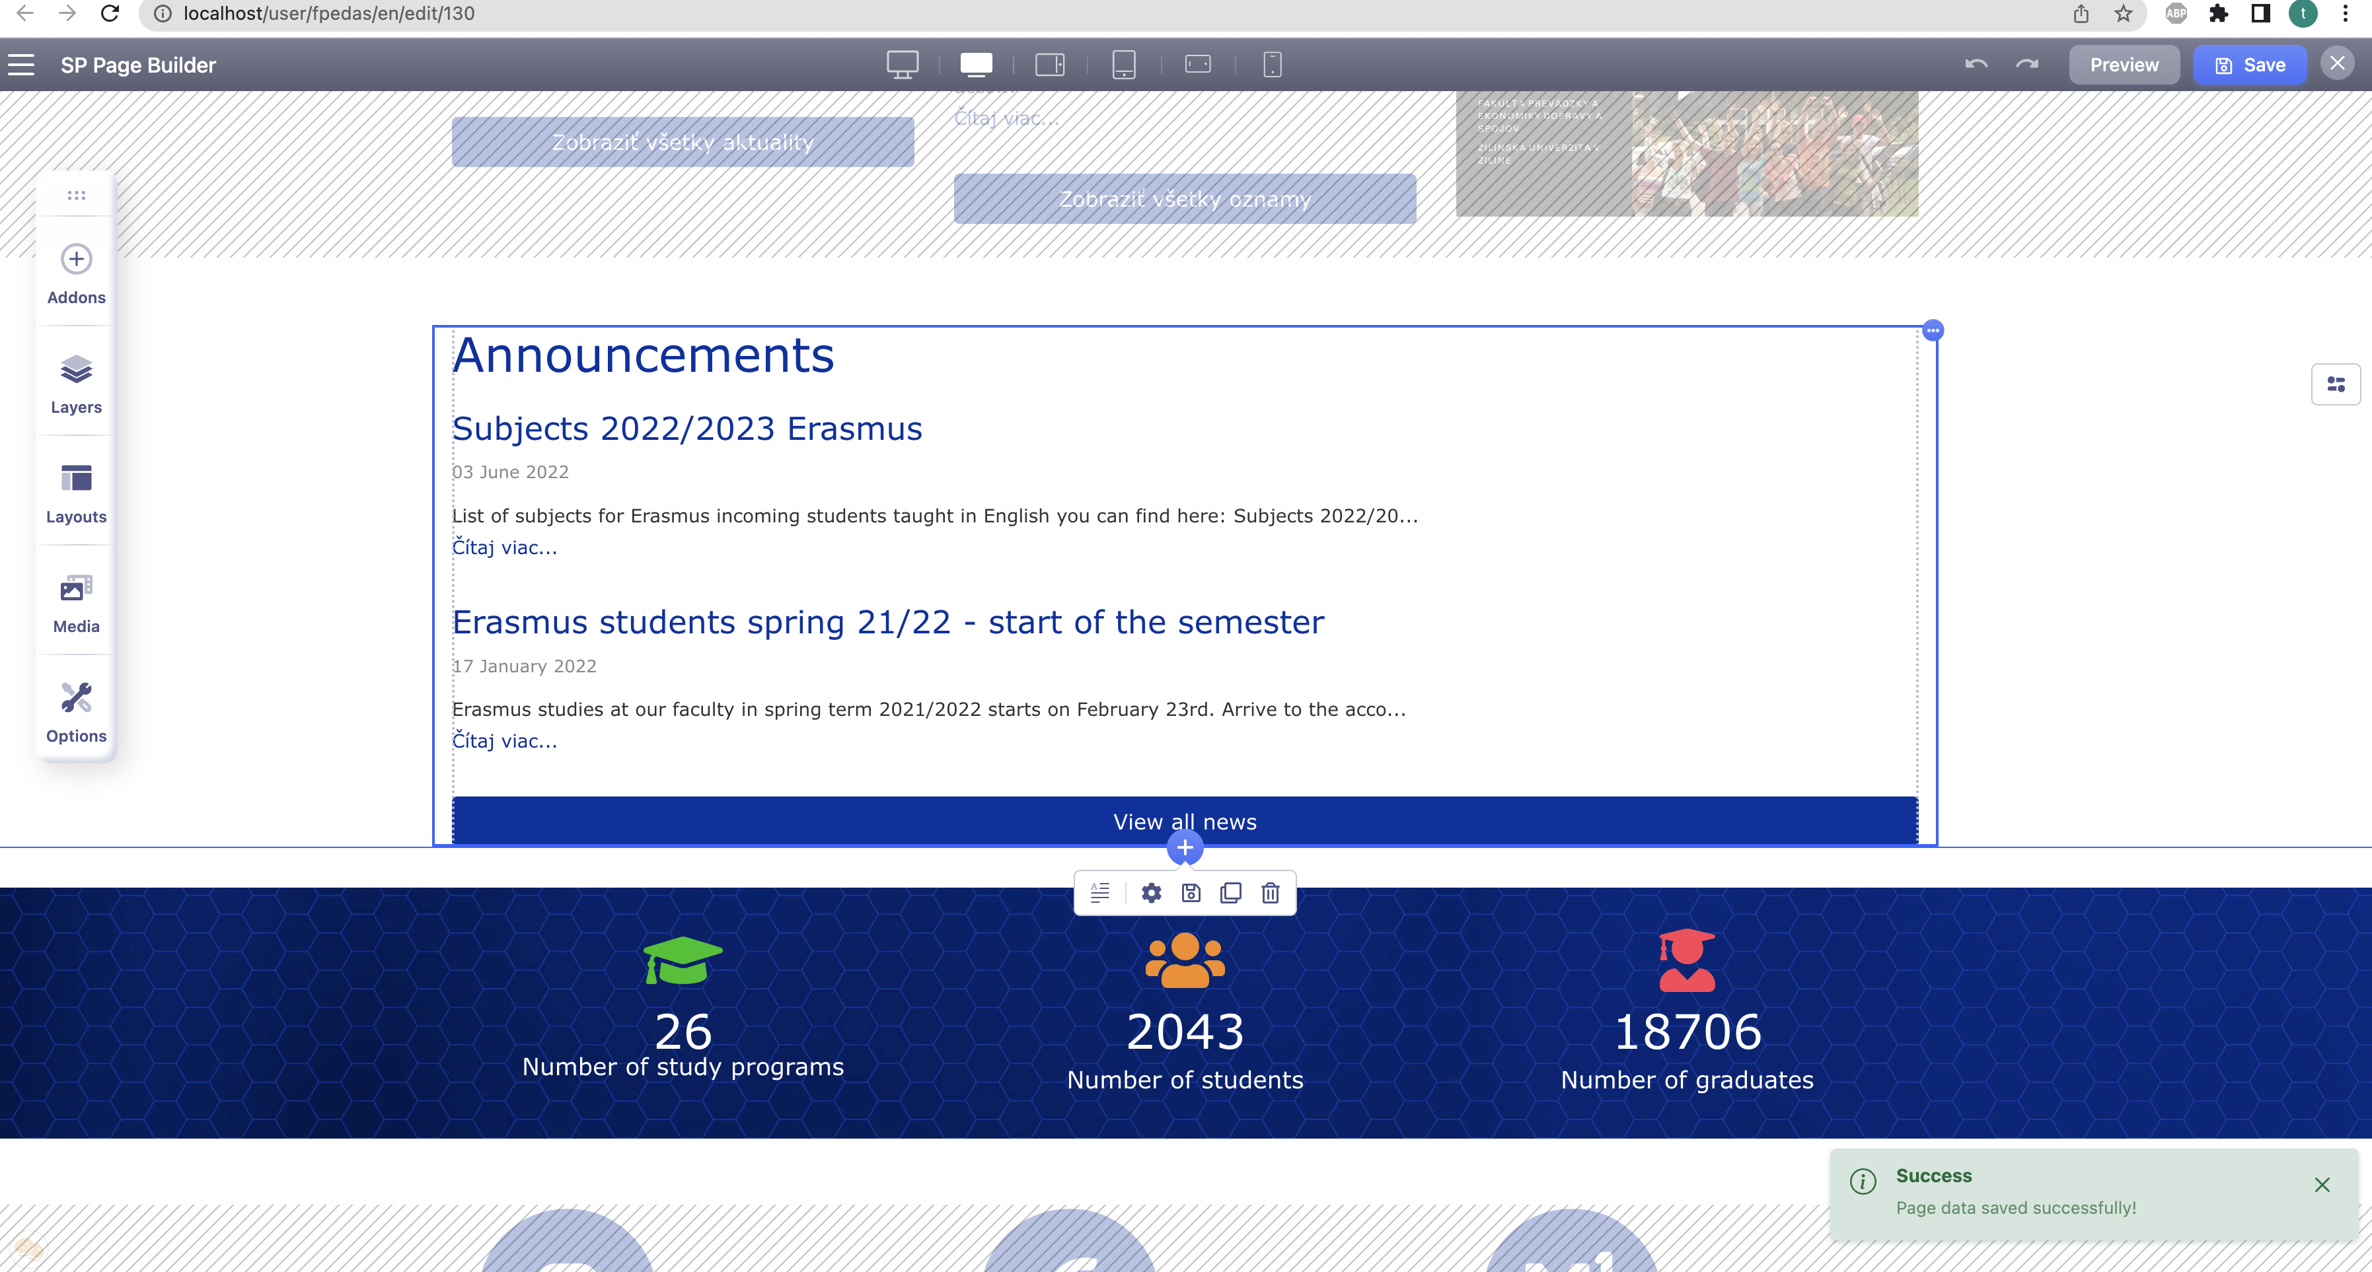Save section to library
The image size is (2372, 1272).
point(1191,893)
